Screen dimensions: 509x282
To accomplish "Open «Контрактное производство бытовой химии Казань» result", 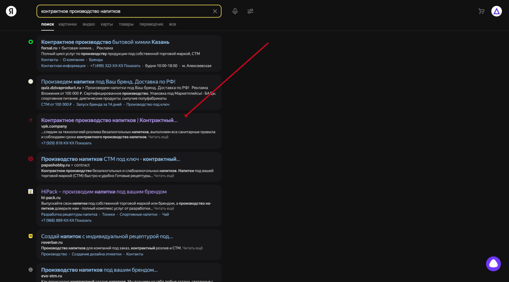I will click(x=105, y=42).
